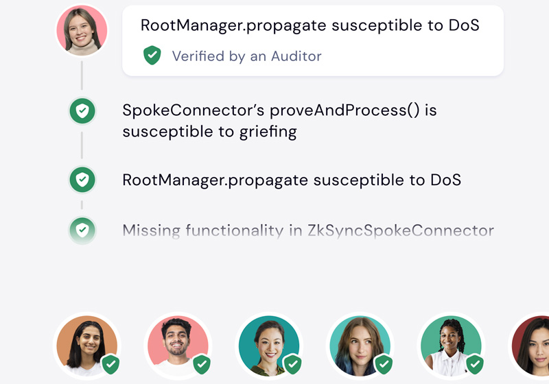Image resolution: width=549 pixels, height=384 pixels.
Task: Click shield icon beside RootManager.propagate list item
Action: [82, 180]
